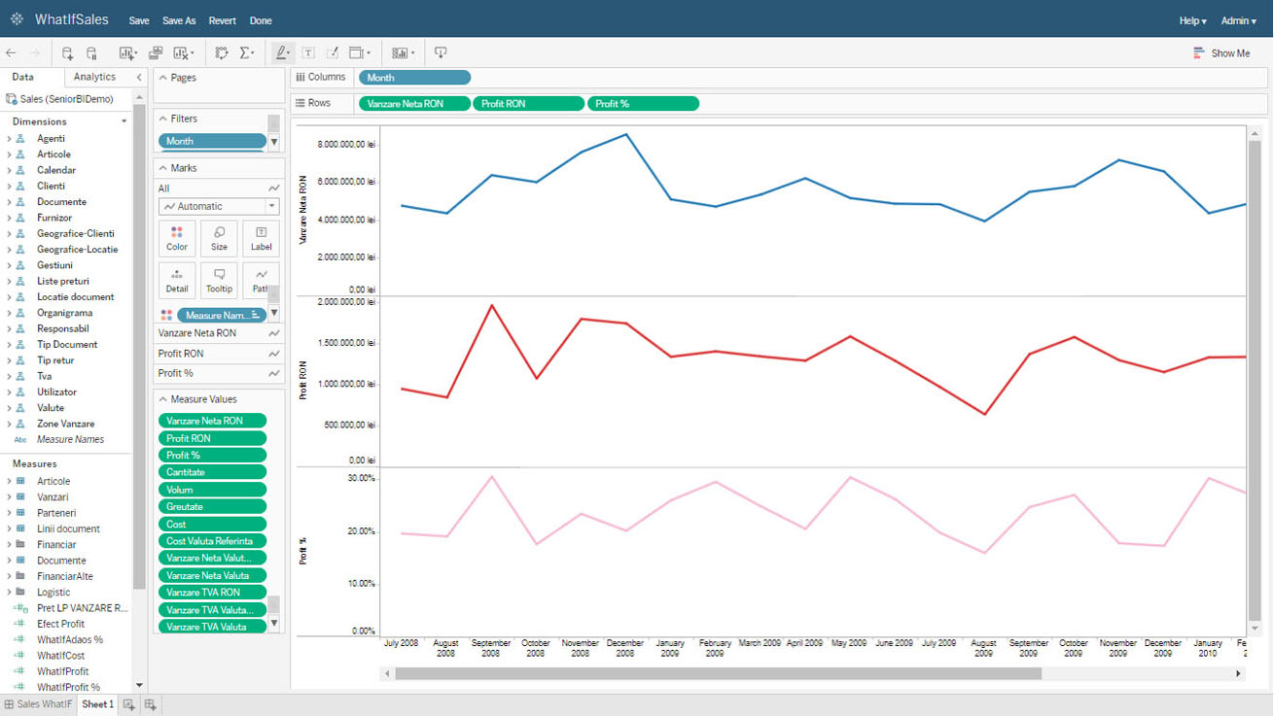Open the Path marks card
Image resolution: width=1274 pixels, height=716 pixels.
coord(261,281)
